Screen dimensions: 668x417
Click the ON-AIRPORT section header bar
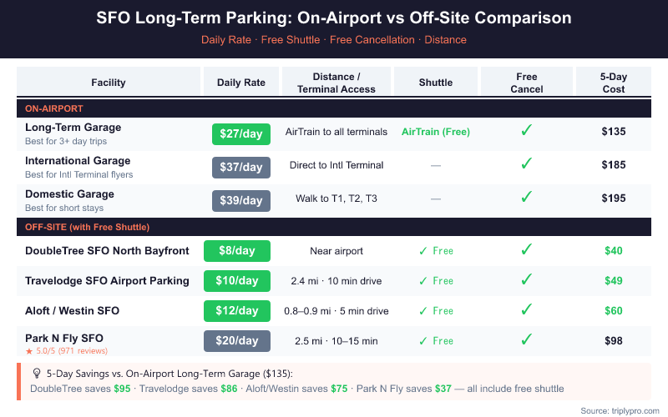point(334,108)
